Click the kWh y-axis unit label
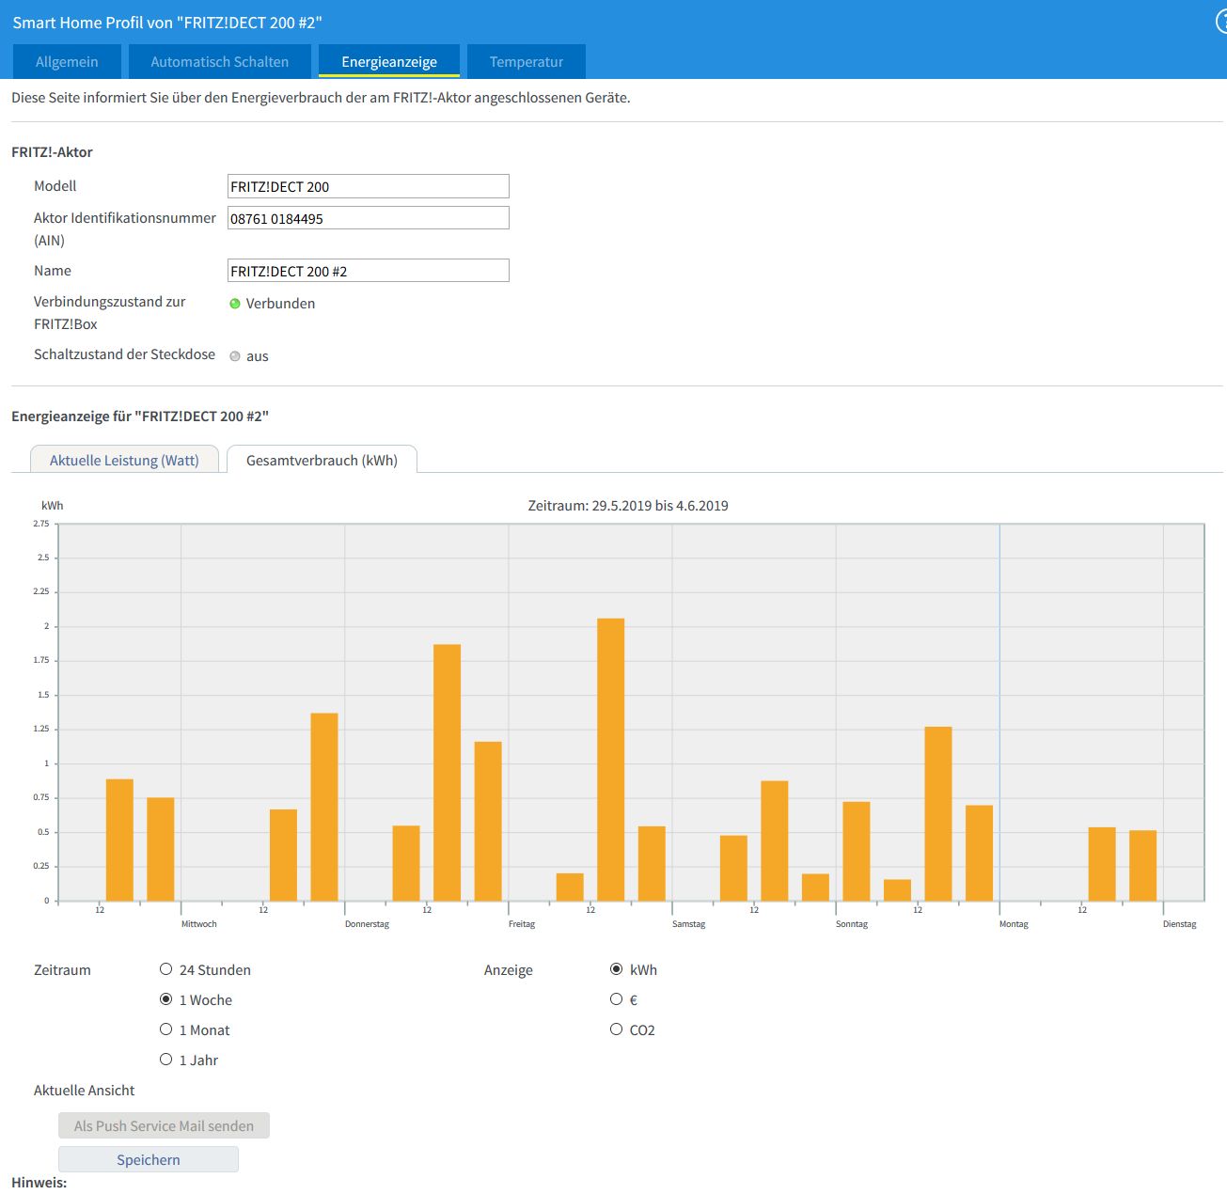This screenshot has width=1227, height=1194. (53, 506)
